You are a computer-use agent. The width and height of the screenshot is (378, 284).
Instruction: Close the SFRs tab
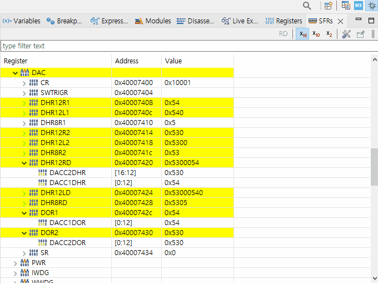(340, 22)
